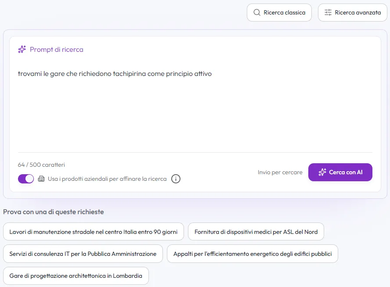
Task: Click the sliders icon in Ricerca avanzata
Action: click(328, 12)
